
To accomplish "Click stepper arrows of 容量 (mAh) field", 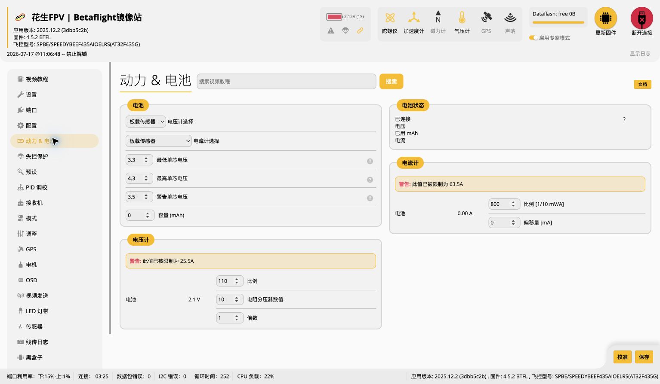I will pyautogui.click(x=148, y=215).
